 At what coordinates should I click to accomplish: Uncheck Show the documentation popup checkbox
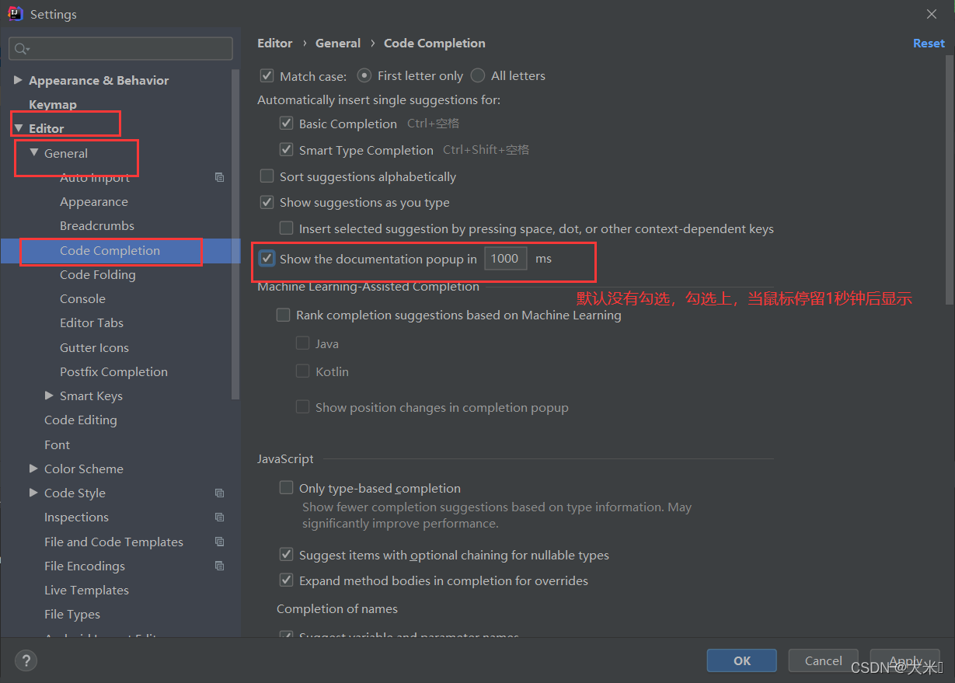267,259
